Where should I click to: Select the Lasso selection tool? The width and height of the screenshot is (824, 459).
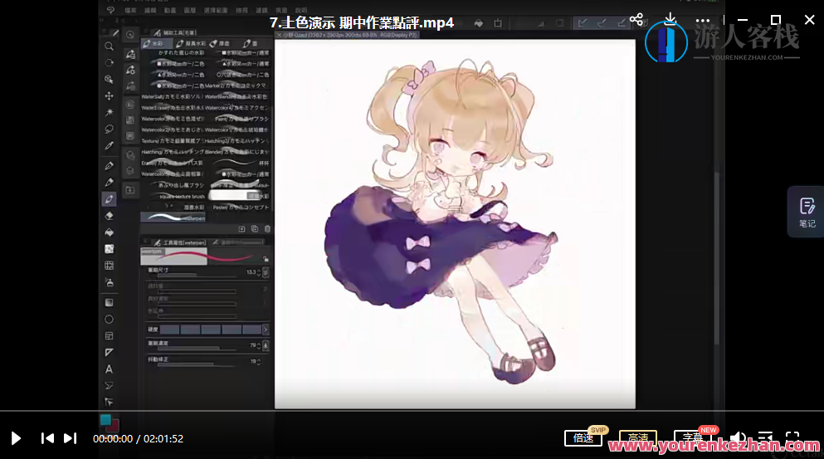109,129
